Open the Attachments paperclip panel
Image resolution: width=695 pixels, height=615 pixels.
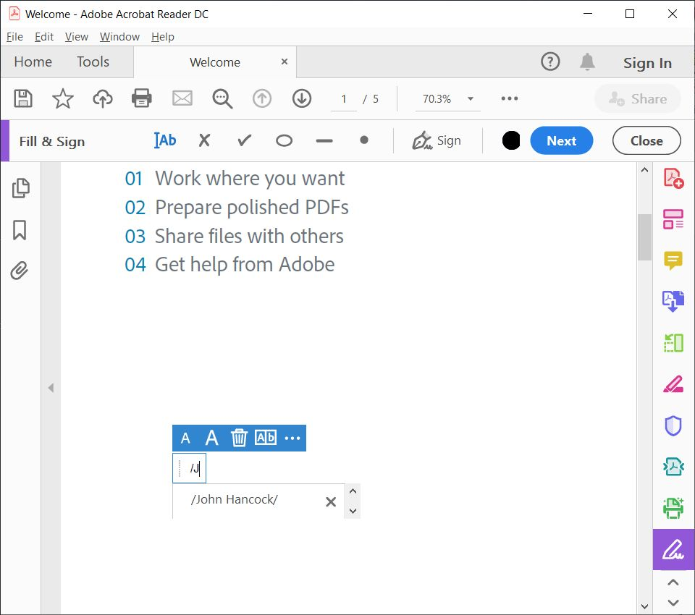coord(20,271)
